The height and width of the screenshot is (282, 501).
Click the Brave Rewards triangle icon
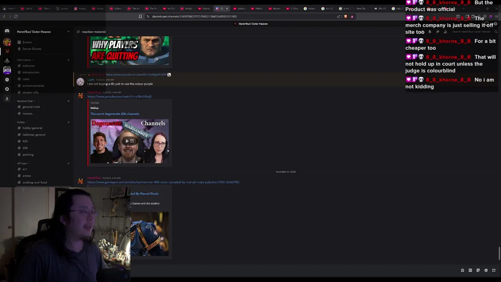click(x=352, y=16)
